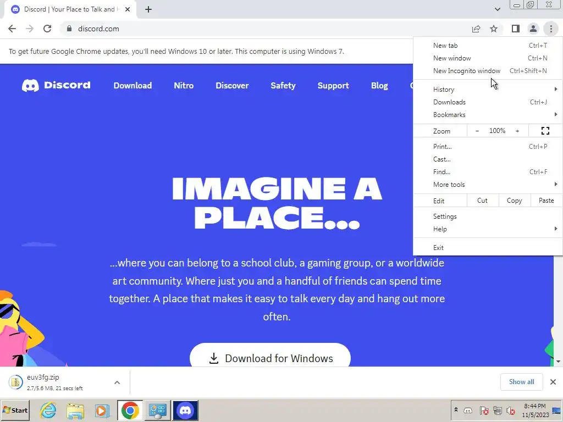
Task: Click the Windows Start button
Action: pos(15,410)
